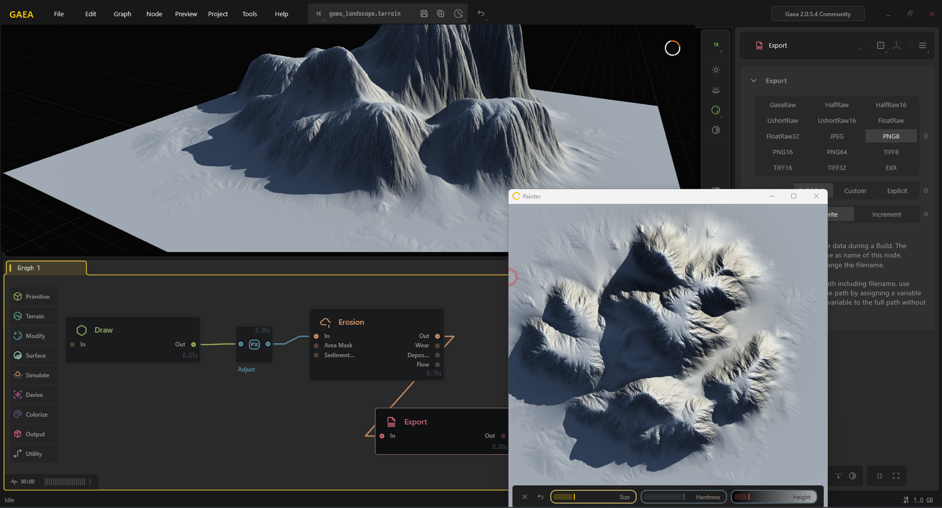Open the Graph menu
The image size is (942, 508).
pos(122,14)
